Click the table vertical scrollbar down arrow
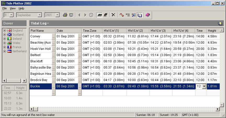Image resolution: width=226 pixels, height=118 pixels. click(222, 105)
